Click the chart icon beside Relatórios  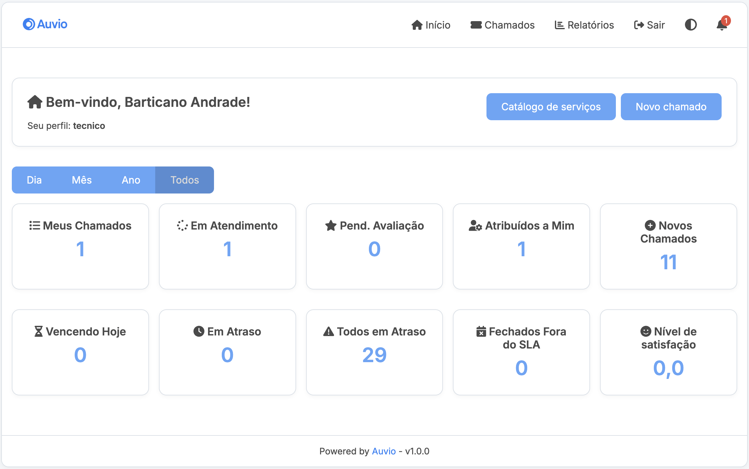tap(560, 25)
